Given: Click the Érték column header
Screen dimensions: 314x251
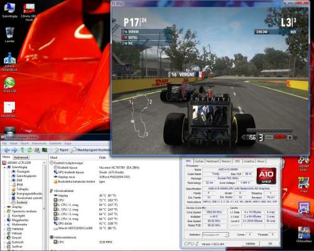Looking at the screenshot, I should click(x=102, y=158).
